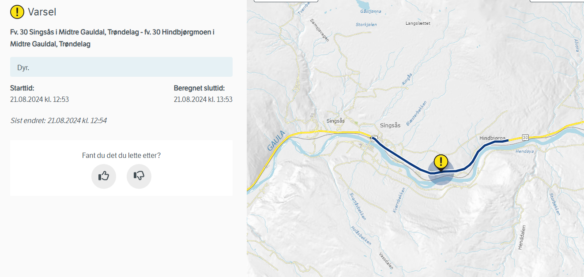Click 'Sist endret' timestamp text
Screen dimensions: 584x277
58,120
